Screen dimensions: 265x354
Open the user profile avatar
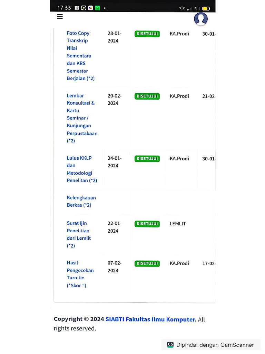[x=200, y=19]
